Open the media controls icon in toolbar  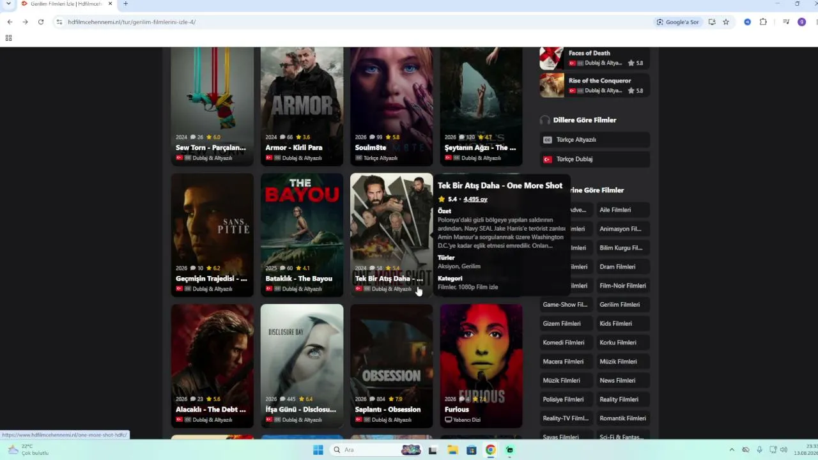click(786, 22)
